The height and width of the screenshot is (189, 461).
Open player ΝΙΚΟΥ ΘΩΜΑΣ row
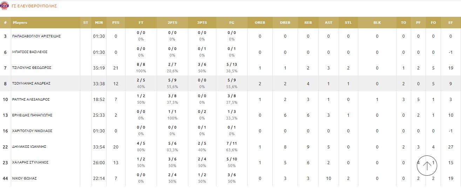pyautogui.click(x=25, y=179)
